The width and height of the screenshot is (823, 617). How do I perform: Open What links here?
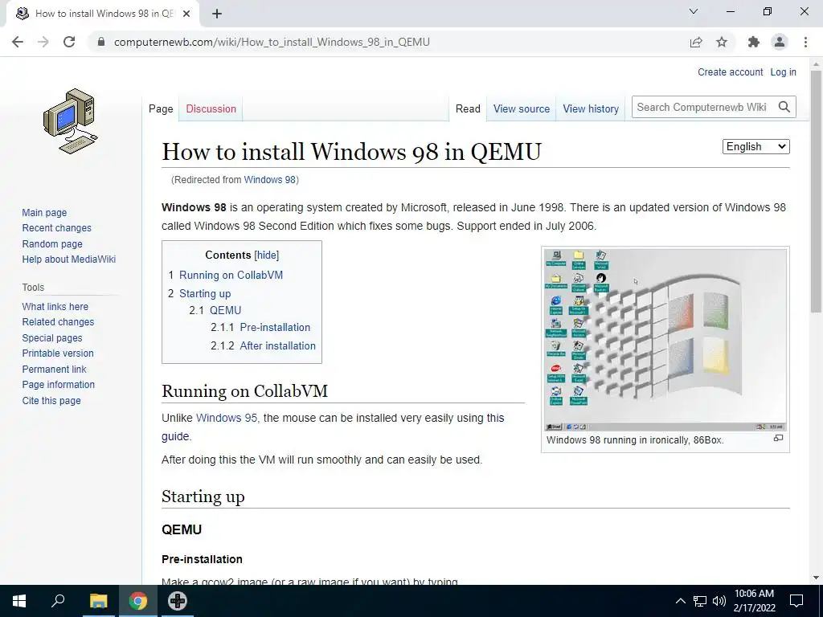click(x=55, y=306)
